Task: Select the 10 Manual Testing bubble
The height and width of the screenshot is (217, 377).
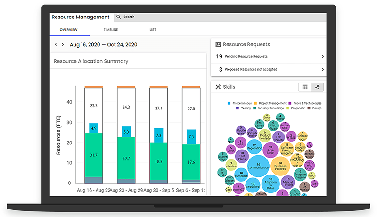Action: pos(287,182)
